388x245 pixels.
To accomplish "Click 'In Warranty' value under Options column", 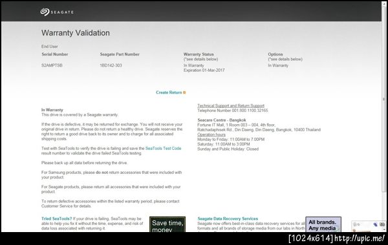I will coord(278,65).
